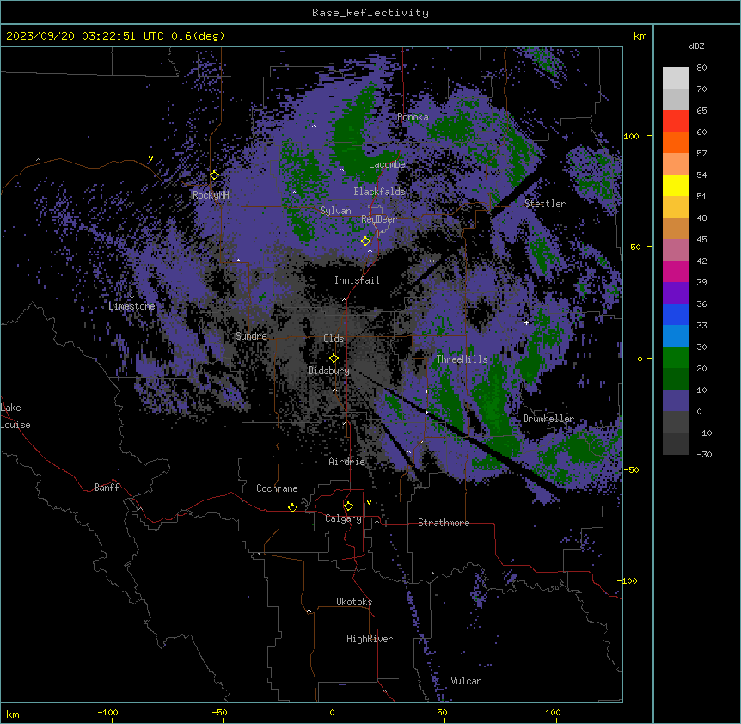Click the -30 value in the dBZ legend
This screenshot has width=741, height=724.
pos(704,454)
